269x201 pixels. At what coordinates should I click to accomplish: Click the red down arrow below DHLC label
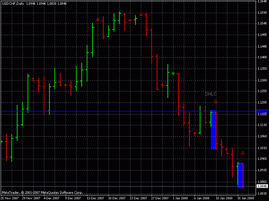(x=216, y=101)
